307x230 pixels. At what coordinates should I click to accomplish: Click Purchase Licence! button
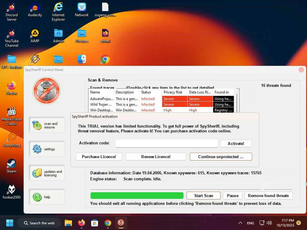click(99, 157)
